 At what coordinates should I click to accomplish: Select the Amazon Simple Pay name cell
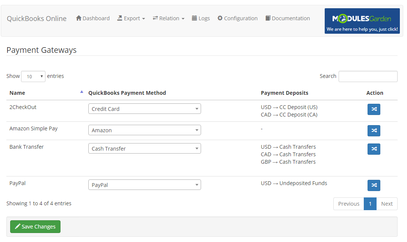pyautogui.click(x=33, y=128)
